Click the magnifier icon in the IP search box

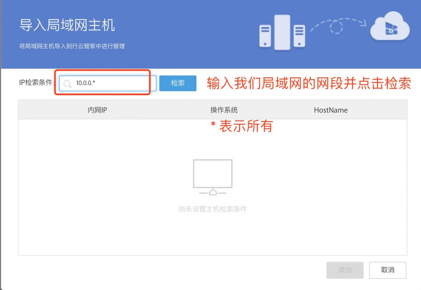(67, 84)
